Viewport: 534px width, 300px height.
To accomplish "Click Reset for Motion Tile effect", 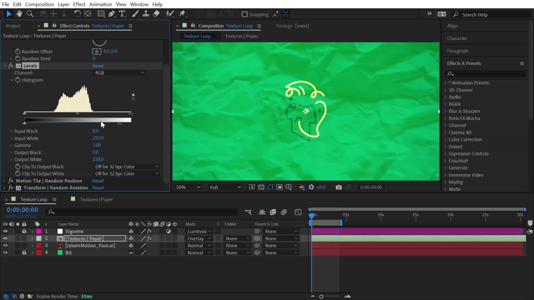I will (98, 181).
